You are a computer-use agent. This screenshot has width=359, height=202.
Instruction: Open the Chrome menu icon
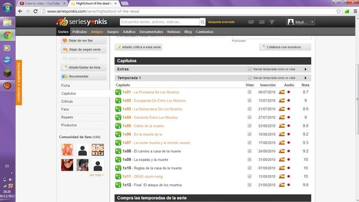pyautogui.click(x=355, y=11)
